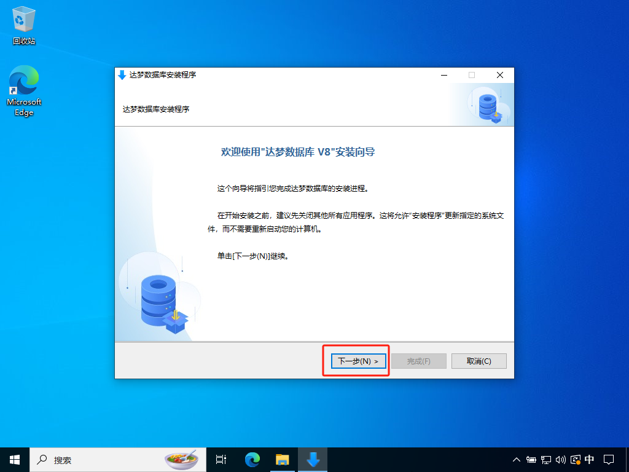Click the network tray icon

point(546,460)
